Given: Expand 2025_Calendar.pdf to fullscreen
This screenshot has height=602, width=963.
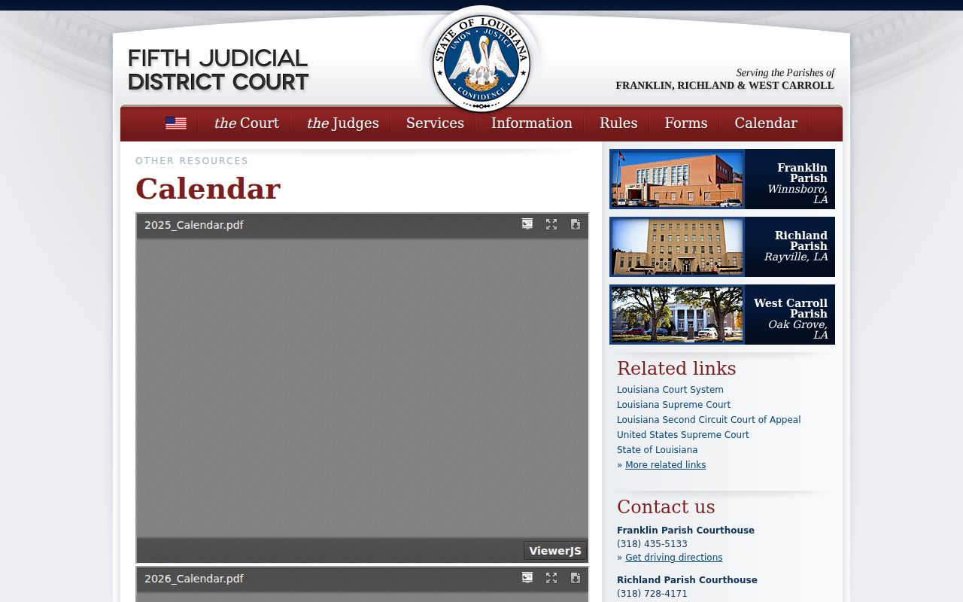Looking at the screenshot, I should [551, 224].
